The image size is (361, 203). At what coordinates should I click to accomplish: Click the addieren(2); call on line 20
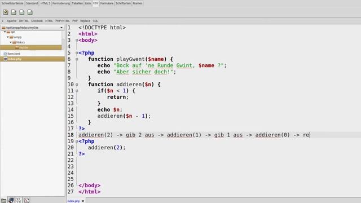107,148
